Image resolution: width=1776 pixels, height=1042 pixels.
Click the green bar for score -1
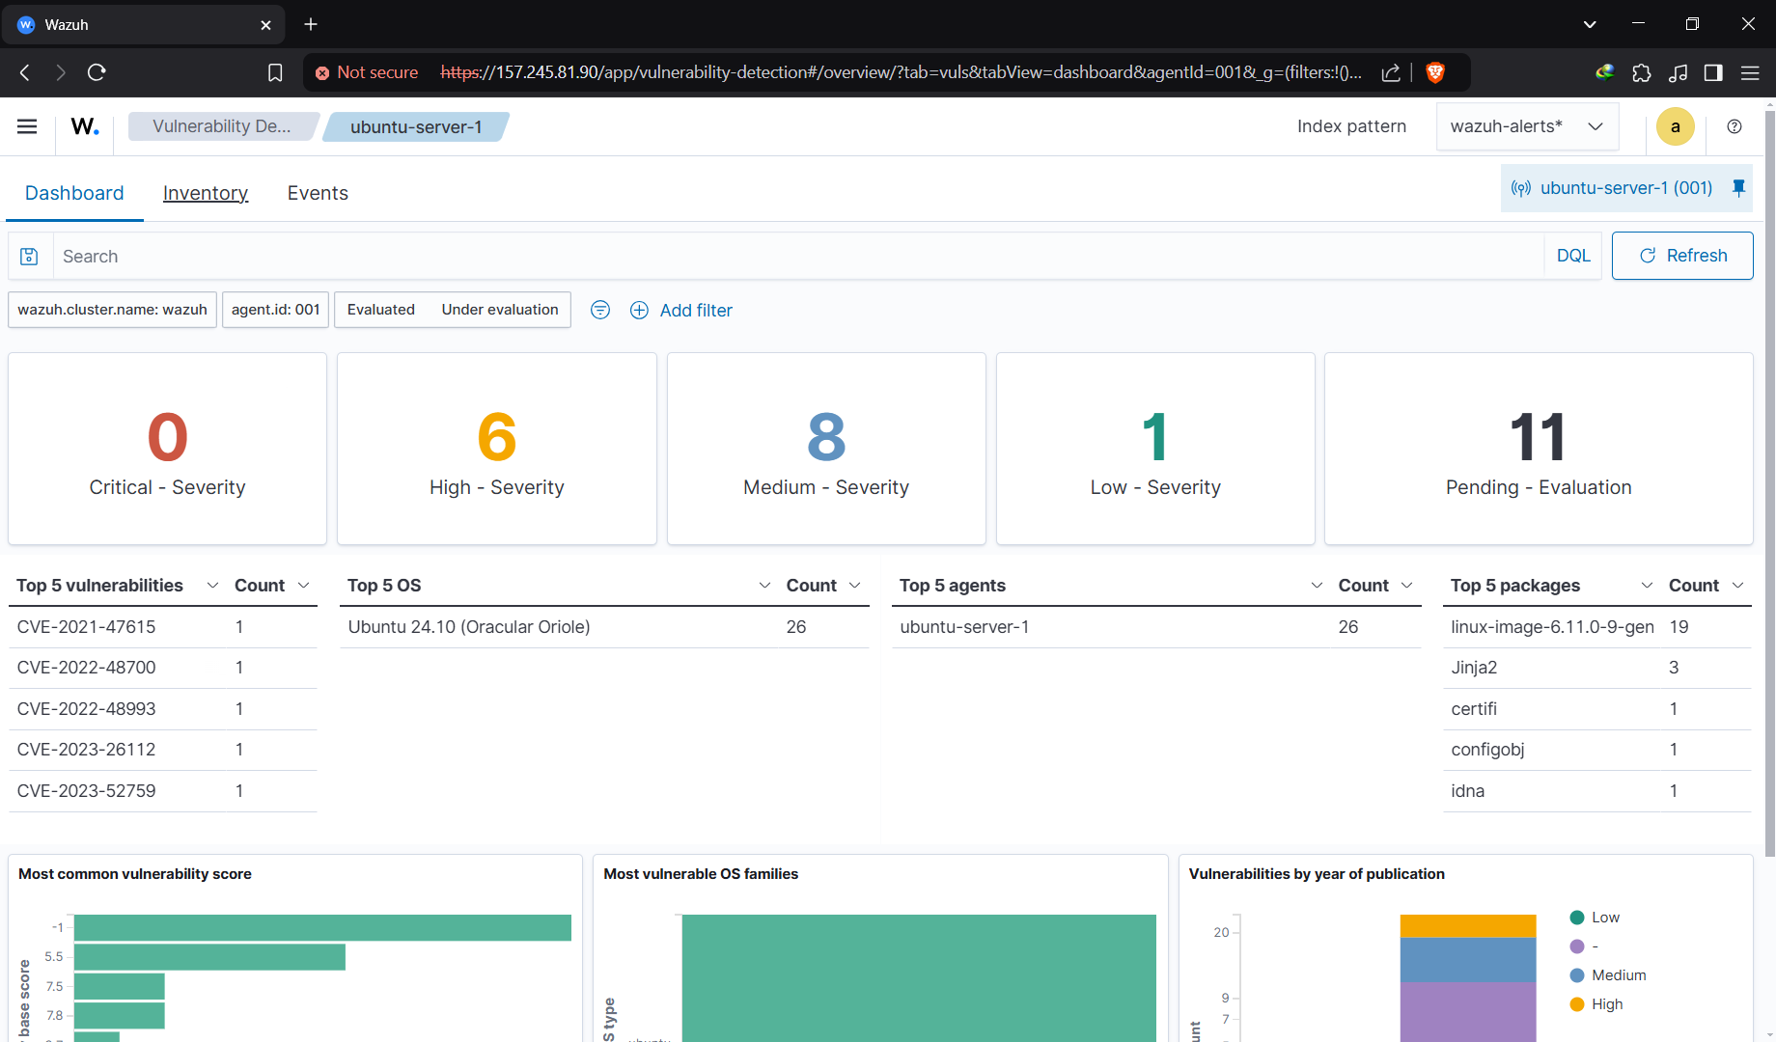point(322,927)
